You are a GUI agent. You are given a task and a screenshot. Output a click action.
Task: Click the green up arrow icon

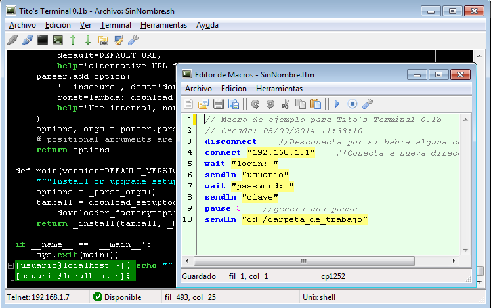pos(73,40)
